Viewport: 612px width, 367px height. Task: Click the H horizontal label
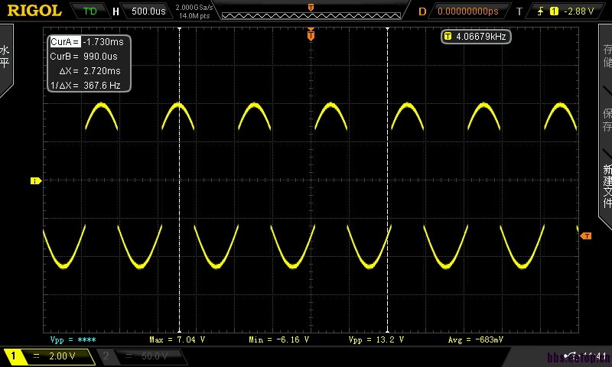(116, 11)
